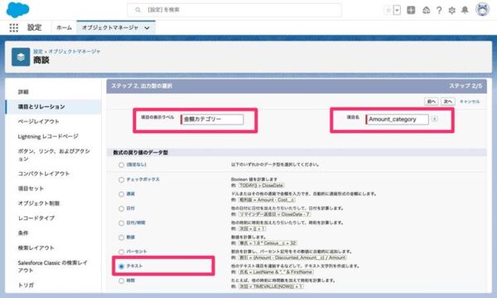This screenshot has width=497, height=298.
Task: Expand the オブジェクトマネージャ tab chevron
Action: pyautogui.click(x=147, y=28)
